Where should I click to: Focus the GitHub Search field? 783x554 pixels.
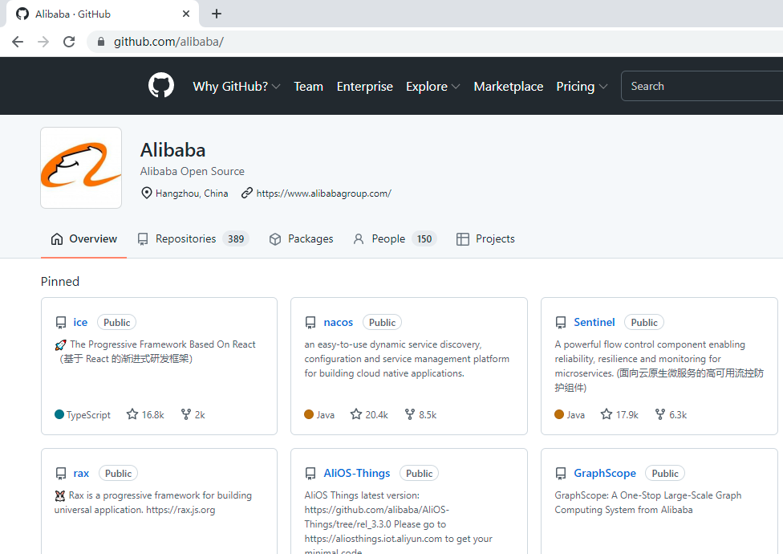[x=702, y=86]
